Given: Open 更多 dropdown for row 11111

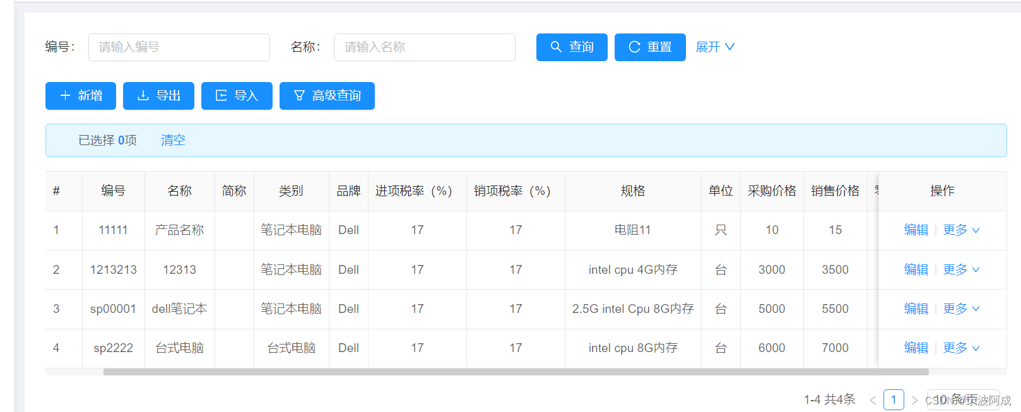Looking at the screenshot, I should [x=961, y=230].
